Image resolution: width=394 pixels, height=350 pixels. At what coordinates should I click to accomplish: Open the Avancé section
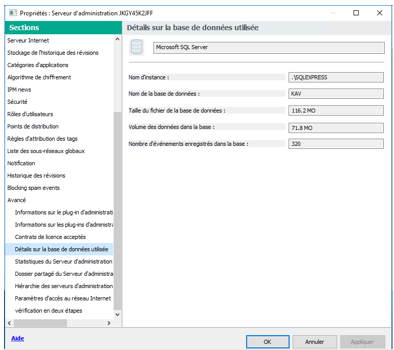[16, 200]
